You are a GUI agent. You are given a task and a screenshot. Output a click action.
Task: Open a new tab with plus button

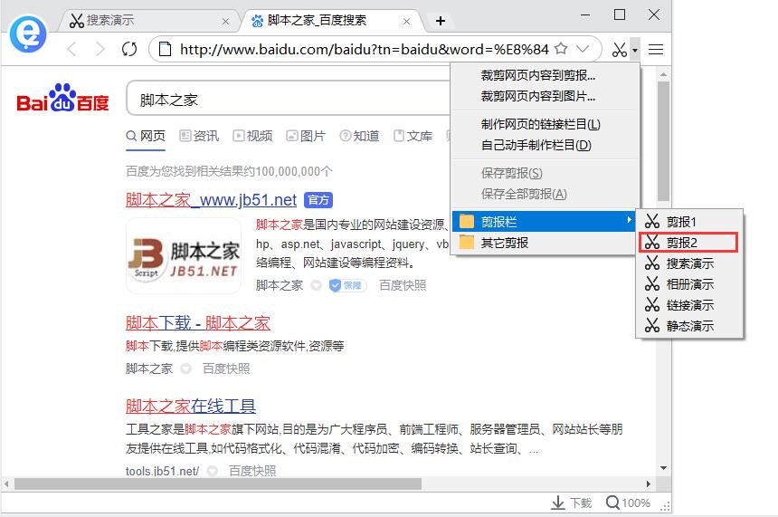click(x=440, y=21)
